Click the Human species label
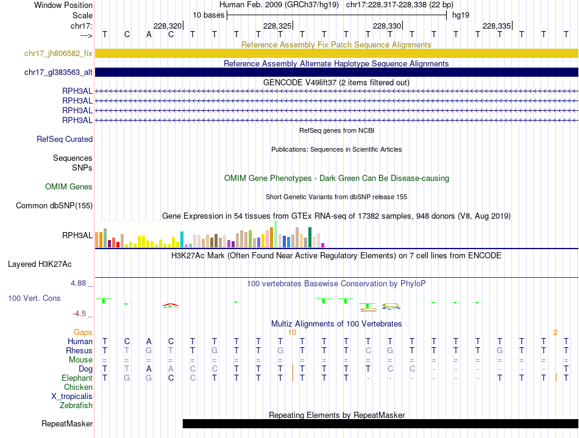Screen dimensions: 579x438 click(80, 341)
